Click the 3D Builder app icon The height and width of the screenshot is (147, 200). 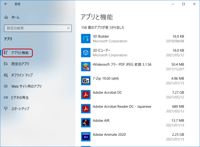pyautogui.click(x=86, y=39)
